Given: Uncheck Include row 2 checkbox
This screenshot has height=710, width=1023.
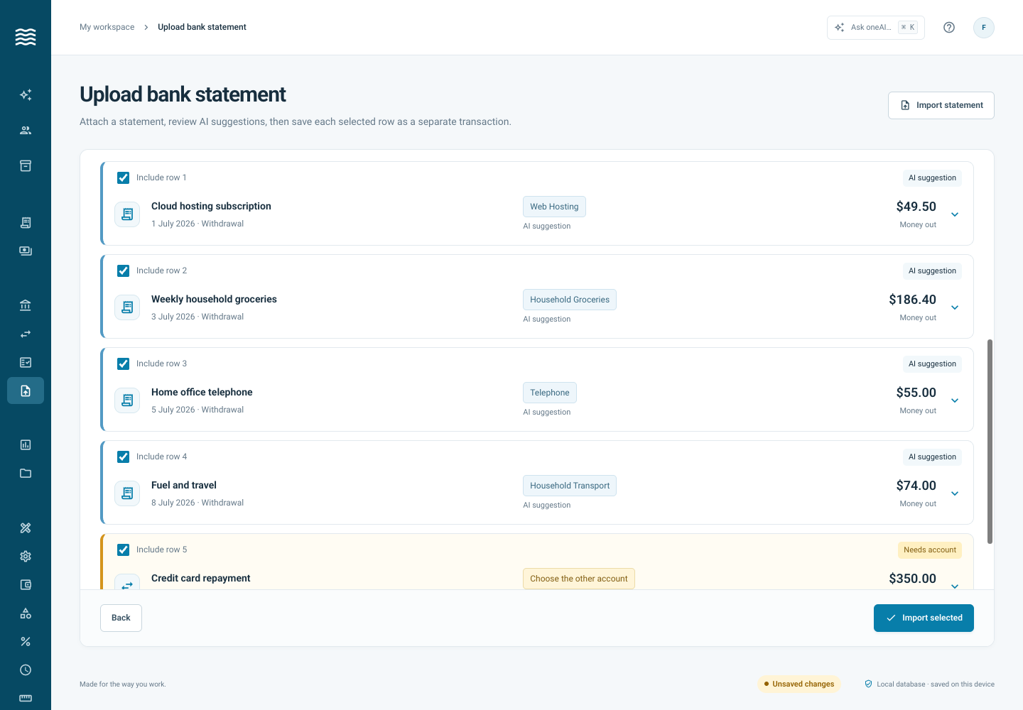Looking at the screenshot, I should (x=124, y=271).
